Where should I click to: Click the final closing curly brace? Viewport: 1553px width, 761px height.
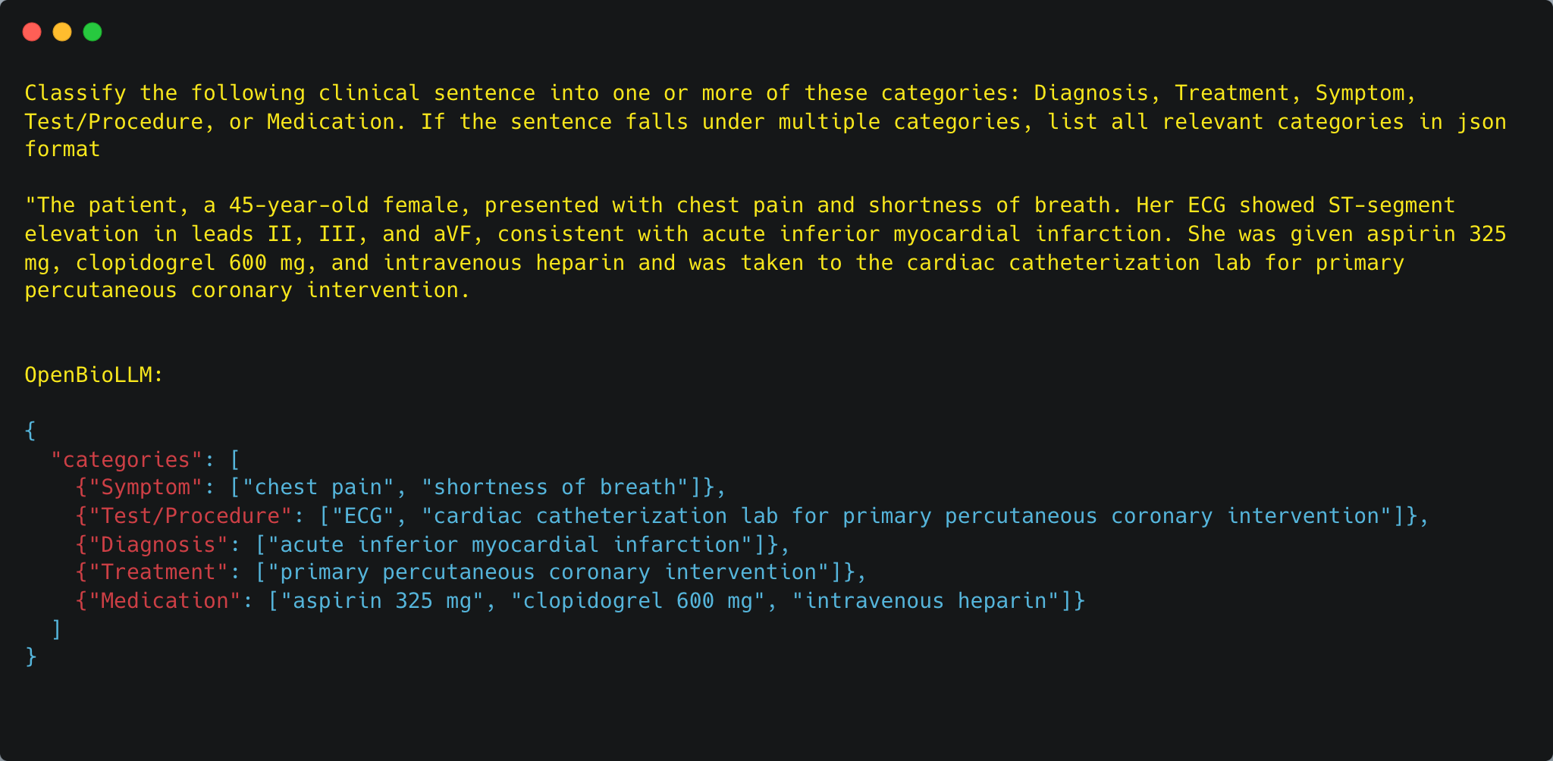30,656
